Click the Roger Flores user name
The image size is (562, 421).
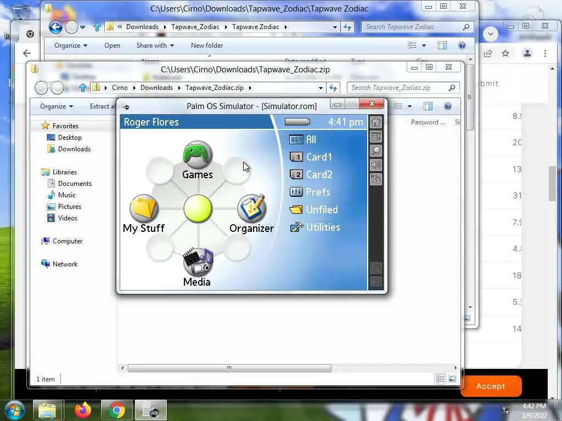pos(151,122)
